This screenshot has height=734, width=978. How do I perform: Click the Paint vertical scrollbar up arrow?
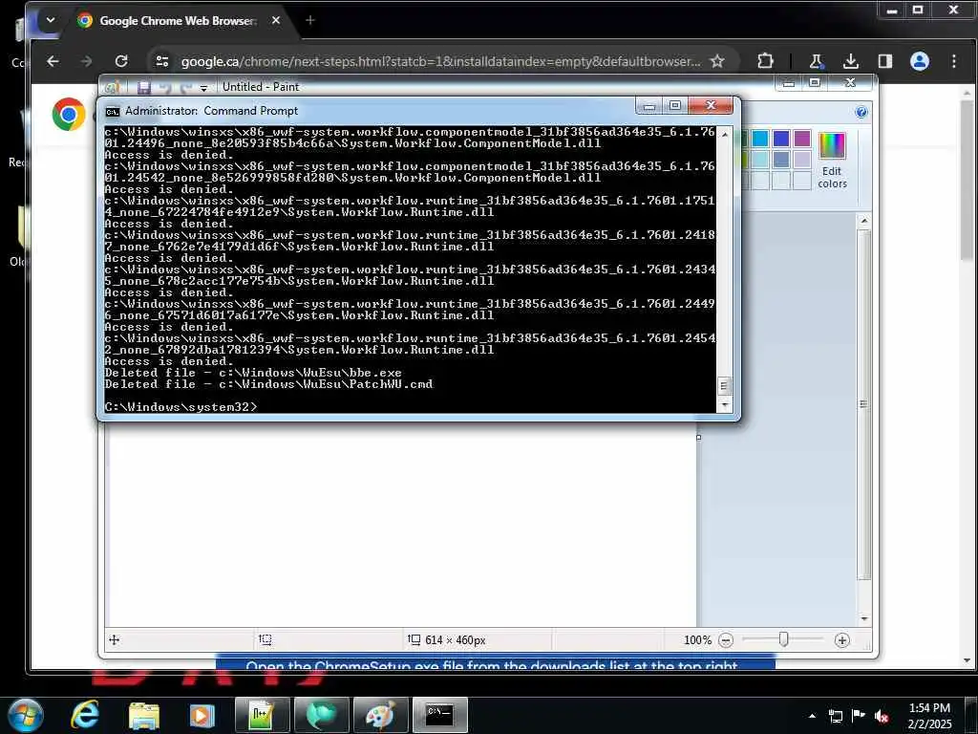coord(863,221)
